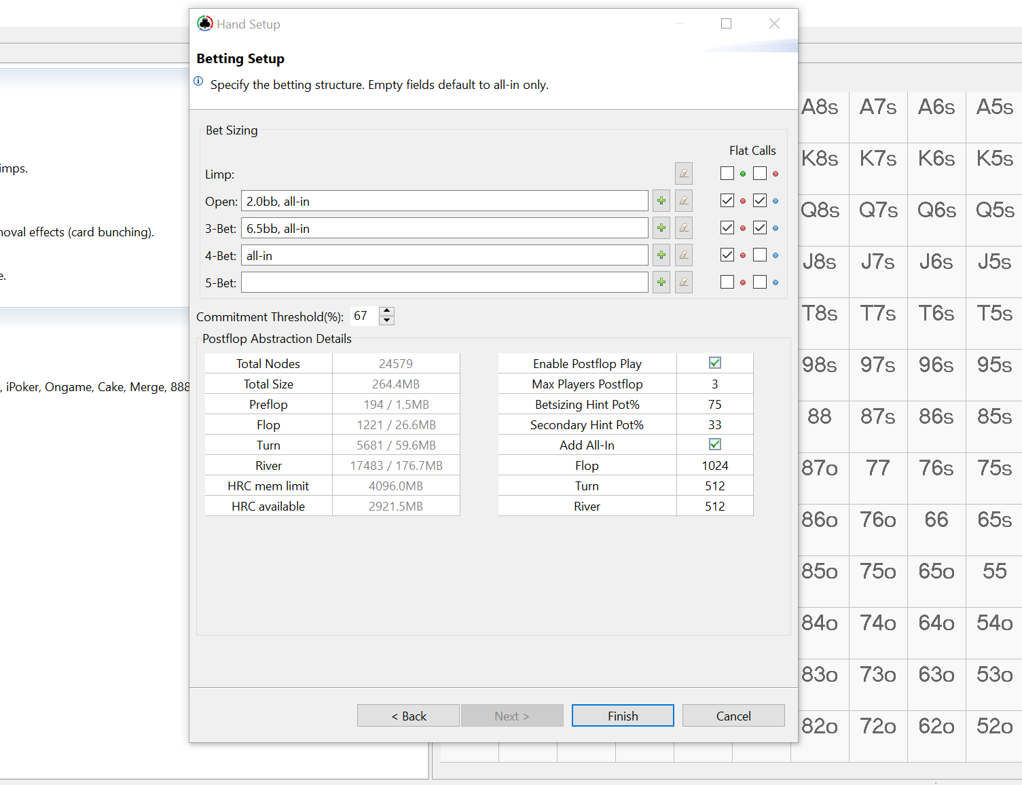Toggle the Add All-In checkbox
Viewport: 1022px width, 785px height.
coord(715,445)
